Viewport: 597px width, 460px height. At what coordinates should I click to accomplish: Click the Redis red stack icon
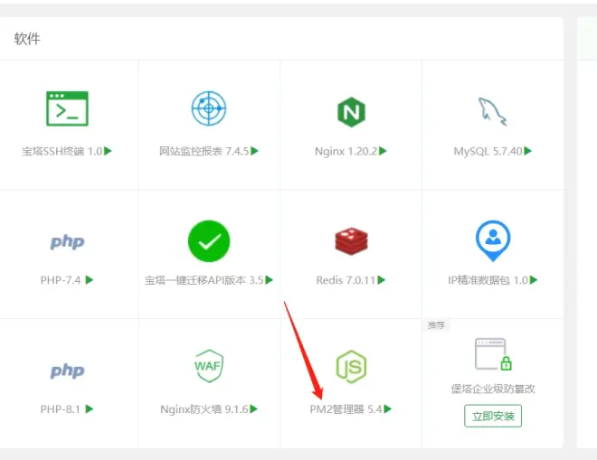351,241
